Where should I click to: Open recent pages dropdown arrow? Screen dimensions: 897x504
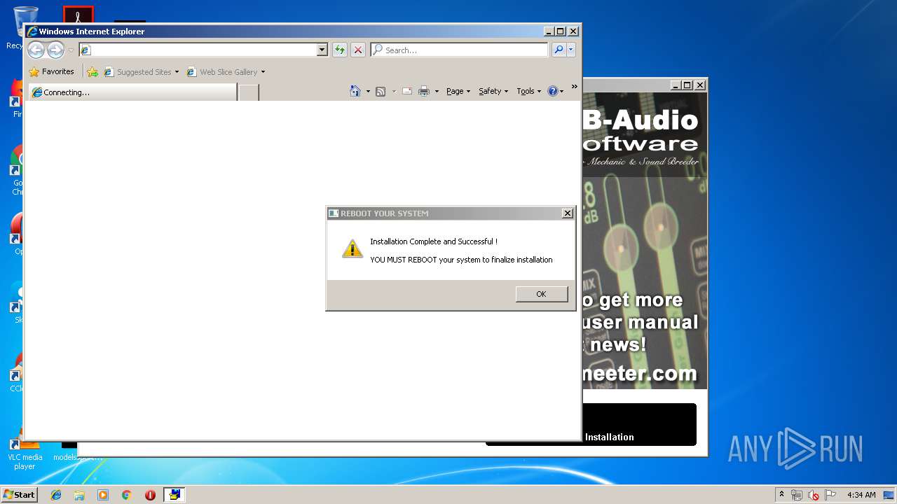(71, 50)
